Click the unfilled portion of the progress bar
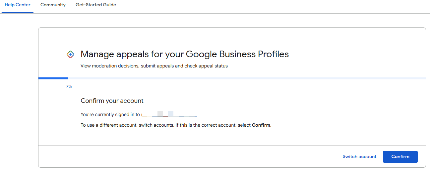This screenshot has height=170, width=430. 247,78
